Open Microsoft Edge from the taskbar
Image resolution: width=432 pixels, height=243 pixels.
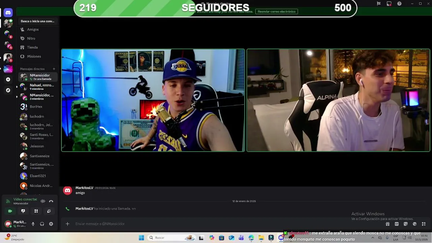tap(251, 238)
